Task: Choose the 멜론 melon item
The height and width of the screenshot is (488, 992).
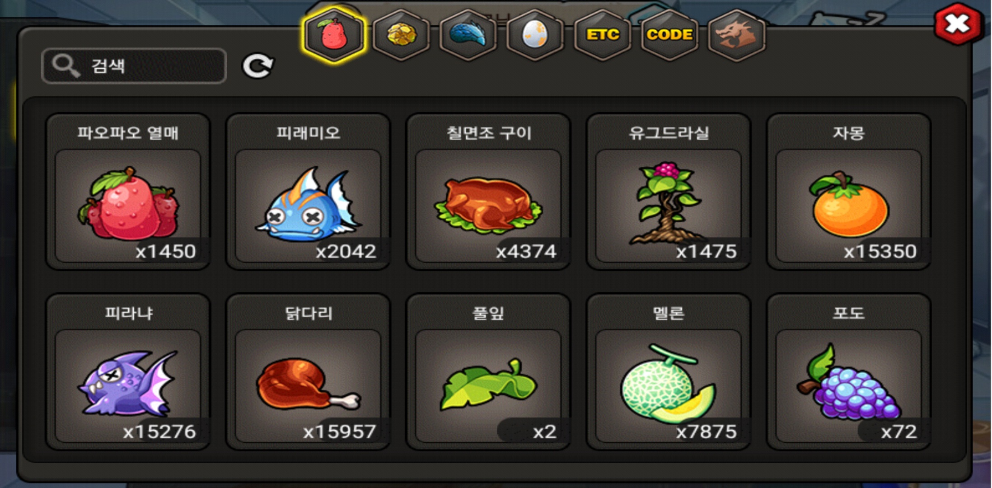Action: pos(669,372)
